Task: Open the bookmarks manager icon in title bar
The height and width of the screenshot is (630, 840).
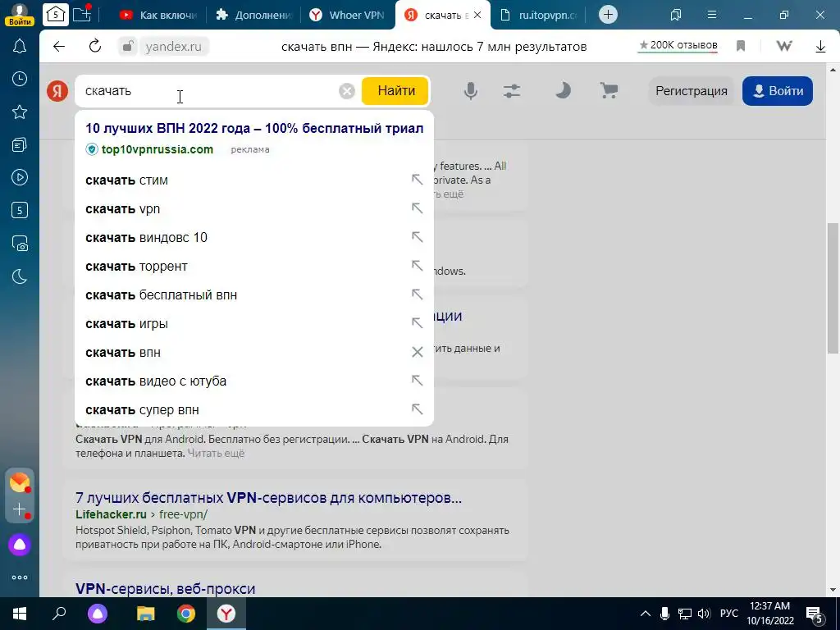Action: click(676, 15)
